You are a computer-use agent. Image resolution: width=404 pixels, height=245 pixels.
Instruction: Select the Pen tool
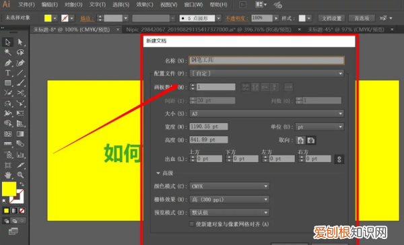click(x=7, y=63)
